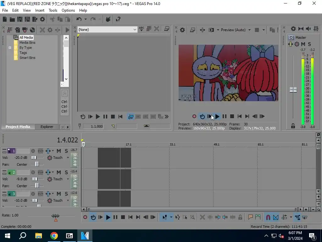Create a new project from the toolbar
322x242 pixels.
[x=5, y=19]
